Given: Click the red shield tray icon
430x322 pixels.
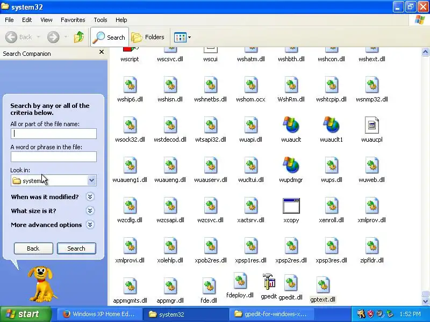Looking at the screenshot, I should (371, 314).
